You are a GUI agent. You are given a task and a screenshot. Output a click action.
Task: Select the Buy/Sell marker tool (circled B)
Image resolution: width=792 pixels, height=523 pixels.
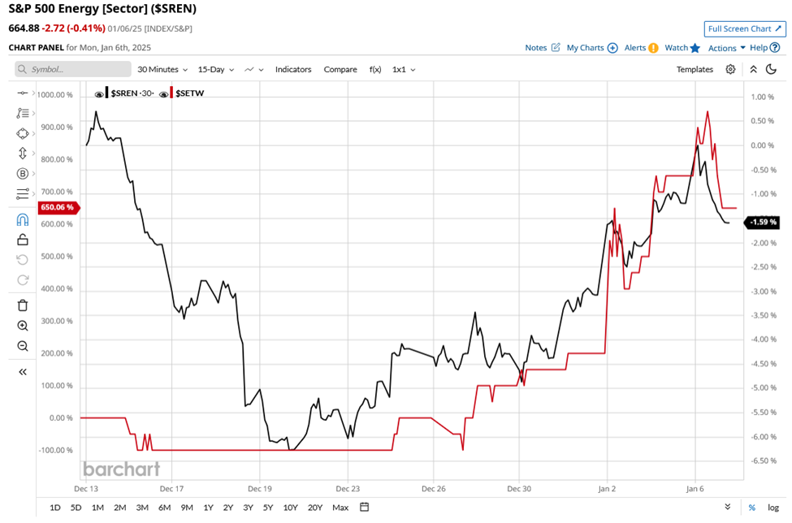click(23, 173)
